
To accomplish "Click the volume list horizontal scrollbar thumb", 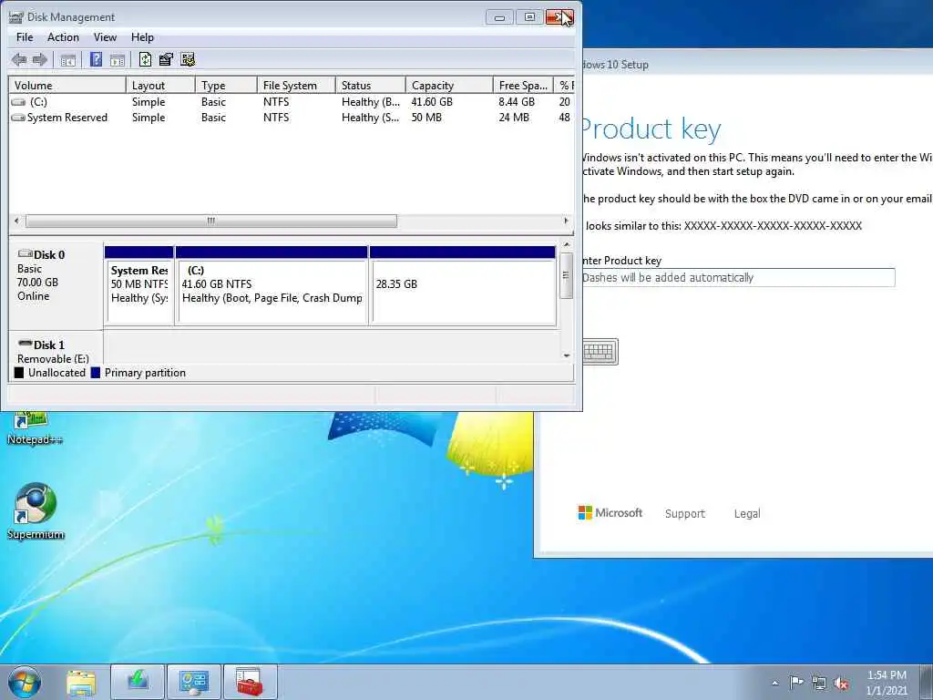I will pos(211,221).
